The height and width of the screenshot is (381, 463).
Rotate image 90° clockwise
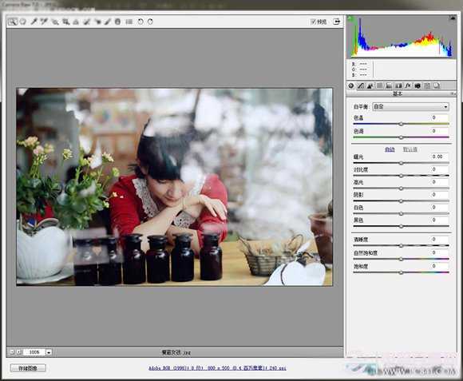pyautogui.click(x=150, y=22)
